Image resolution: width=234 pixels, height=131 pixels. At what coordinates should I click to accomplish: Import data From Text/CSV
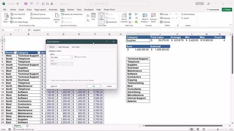point(18,14)
